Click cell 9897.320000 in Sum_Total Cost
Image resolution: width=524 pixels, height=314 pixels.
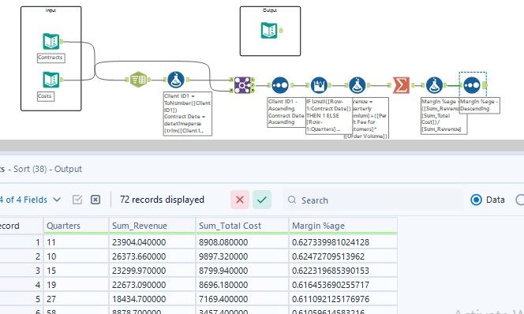point(242,256)
